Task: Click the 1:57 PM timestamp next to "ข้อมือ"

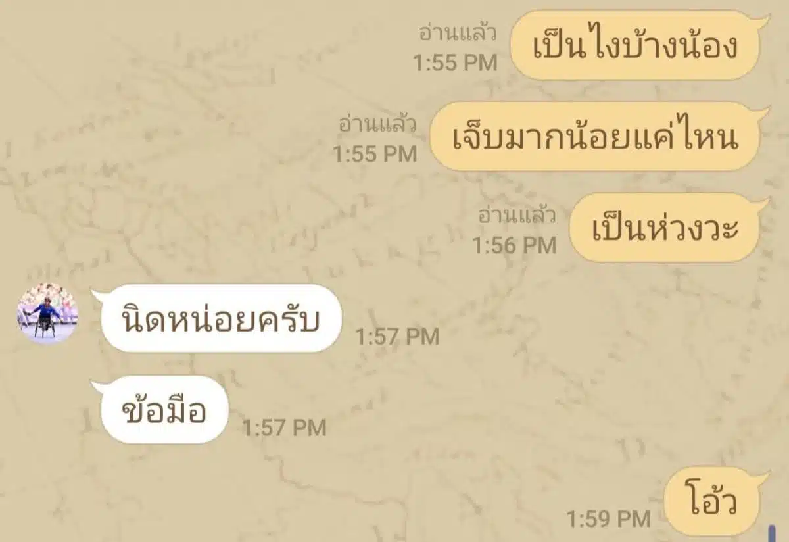Action: point(284,428)
